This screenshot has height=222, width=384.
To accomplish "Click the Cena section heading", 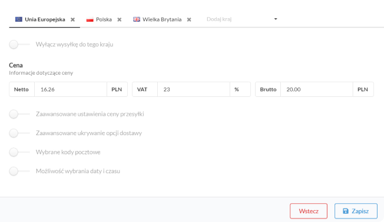I will click(16, 65).
